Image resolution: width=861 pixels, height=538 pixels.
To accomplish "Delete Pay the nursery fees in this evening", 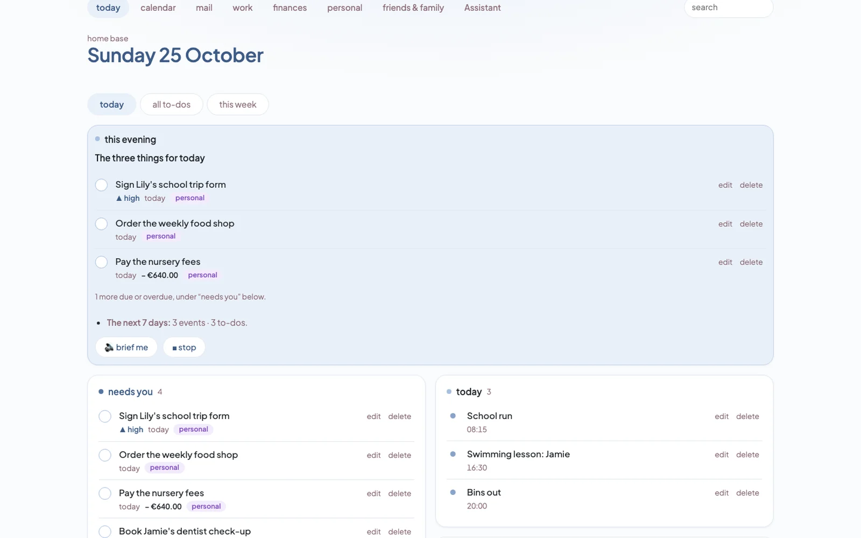I will (751, 262).
